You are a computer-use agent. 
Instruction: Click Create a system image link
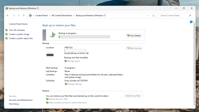click(19, 34)
